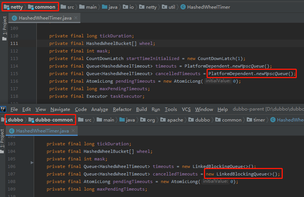Click initialValue hint on dubbo line 108
304x197 pixels.
click(215, 182)
